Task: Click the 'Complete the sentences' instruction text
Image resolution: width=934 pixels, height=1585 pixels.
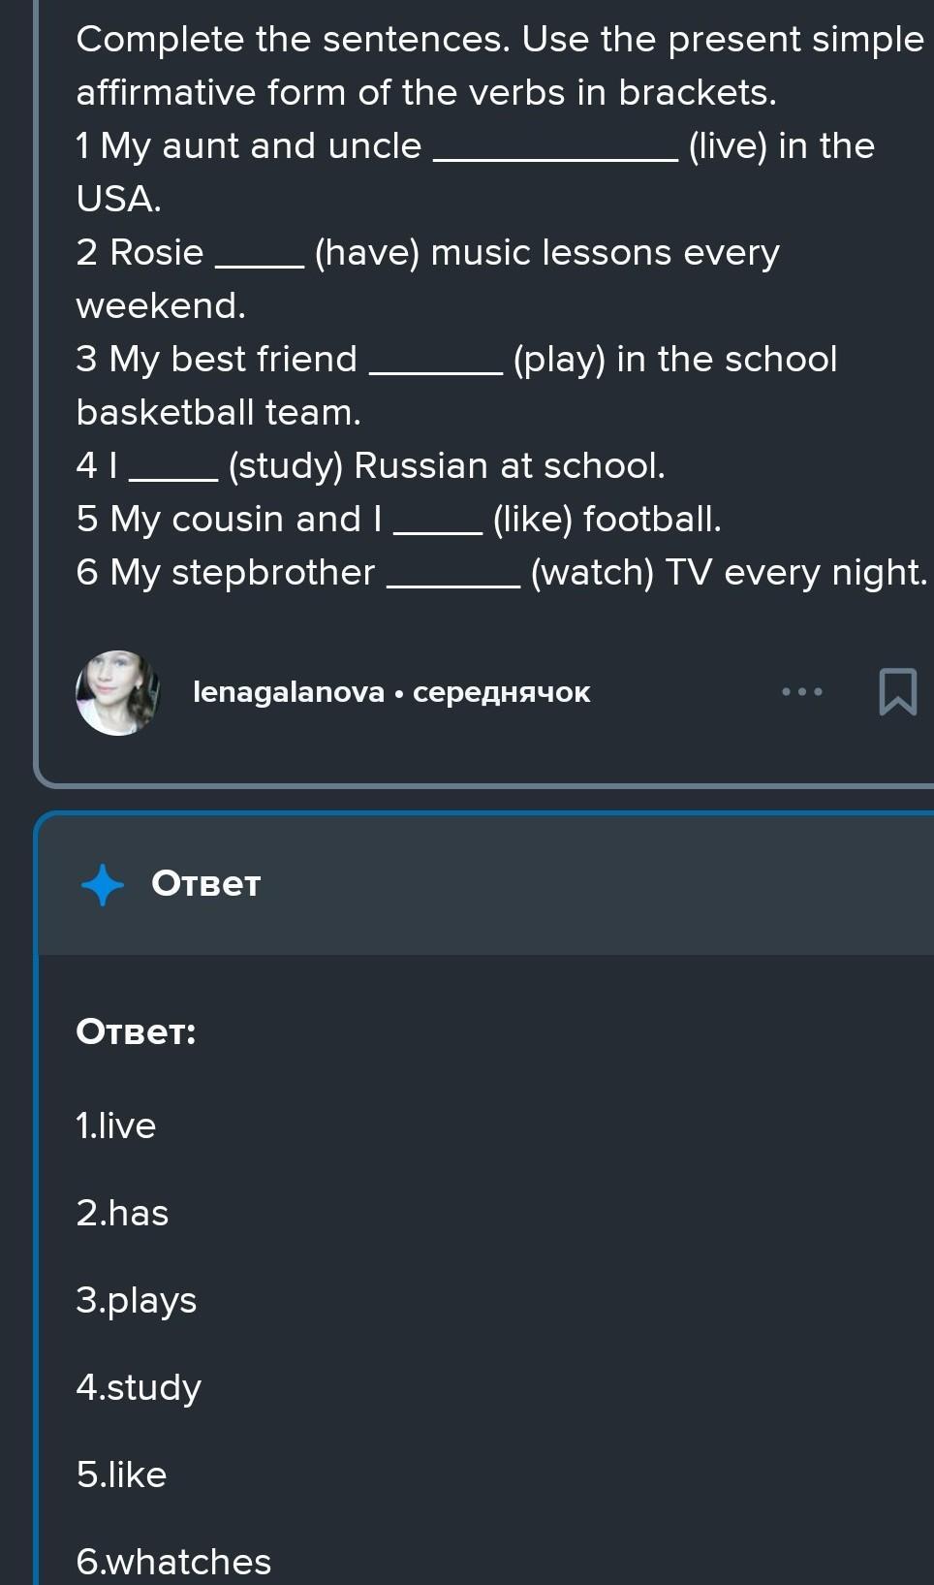Action: coord(499,65)
